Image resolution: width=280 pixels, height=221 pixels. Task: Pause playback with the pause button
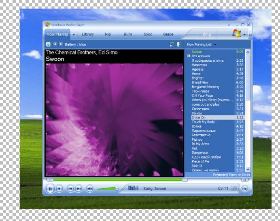tap(50, 189)
